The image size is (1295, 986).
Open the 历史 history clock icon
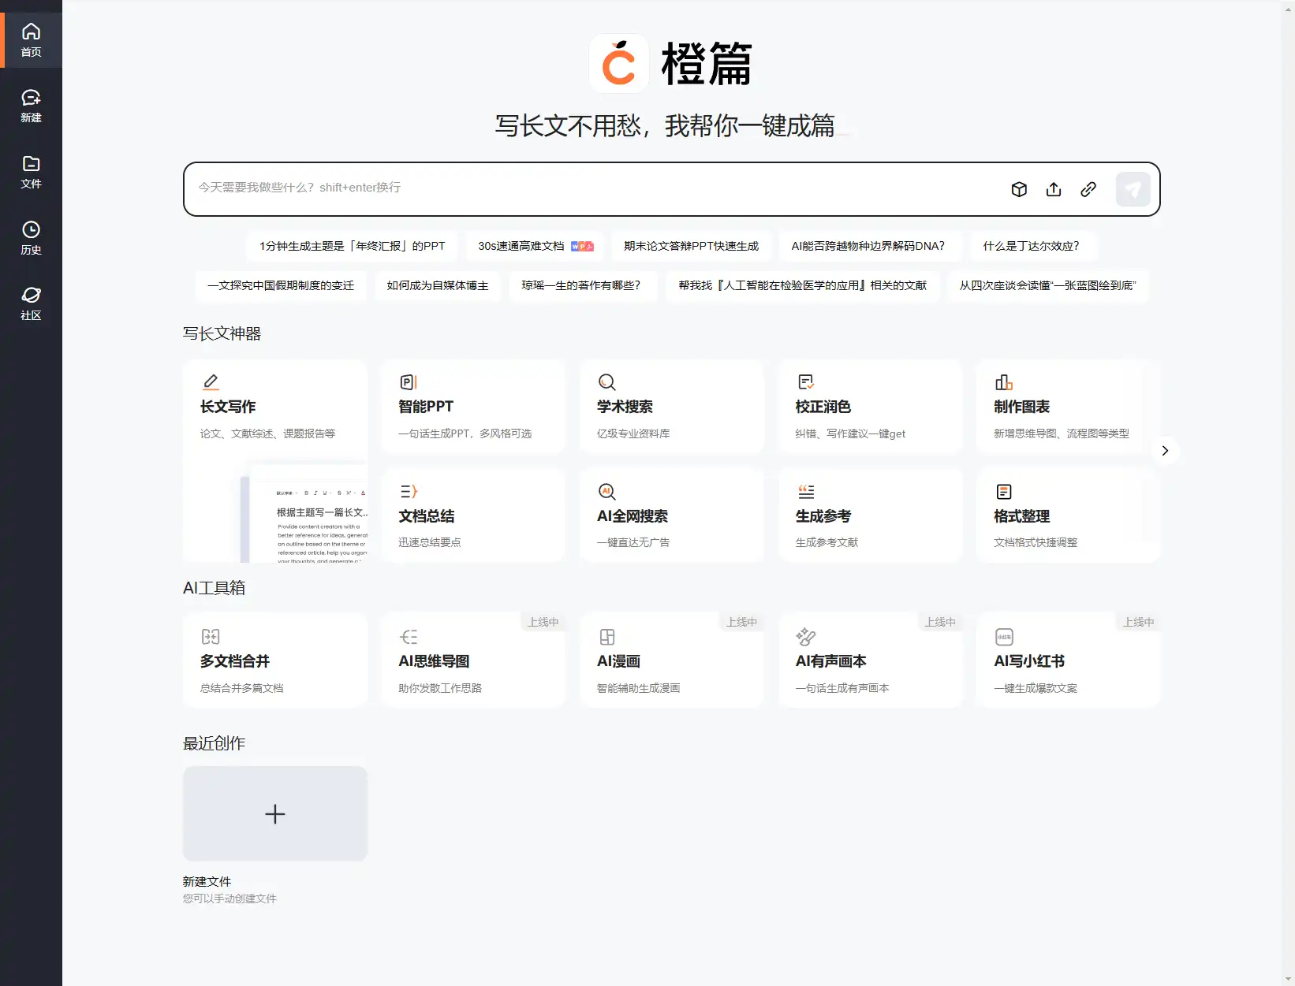click(31, 229)
